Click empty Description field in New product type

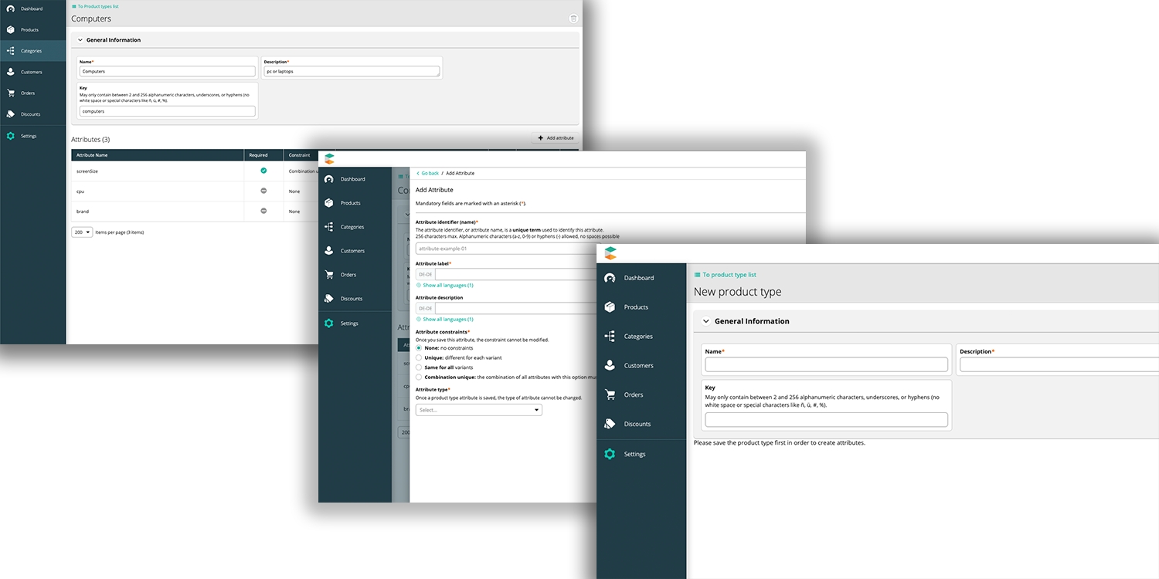coord(1059,364)
